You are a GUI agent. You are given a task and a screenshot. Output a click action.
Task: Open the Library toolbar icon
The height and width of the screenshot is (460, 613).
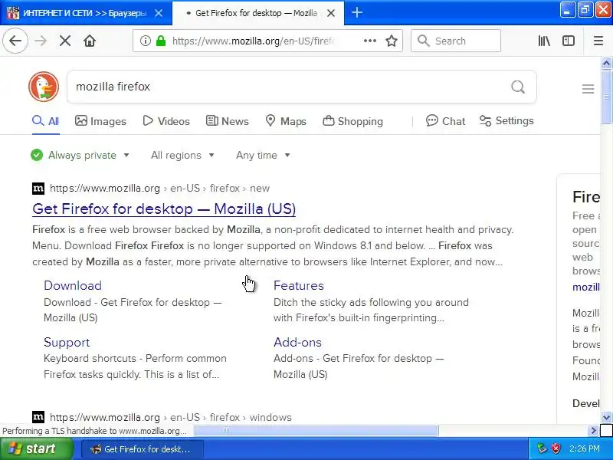pos(544,41)
